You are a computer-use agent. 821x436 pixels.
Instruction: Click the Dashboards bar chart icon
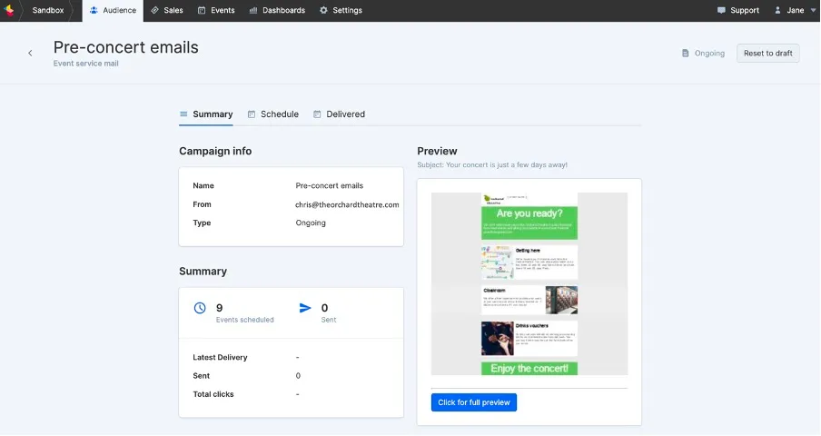point(253,10)
